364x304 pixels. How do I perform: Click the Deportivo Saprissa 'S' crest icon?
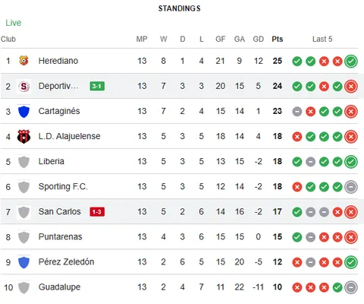(x=24, y=87)
